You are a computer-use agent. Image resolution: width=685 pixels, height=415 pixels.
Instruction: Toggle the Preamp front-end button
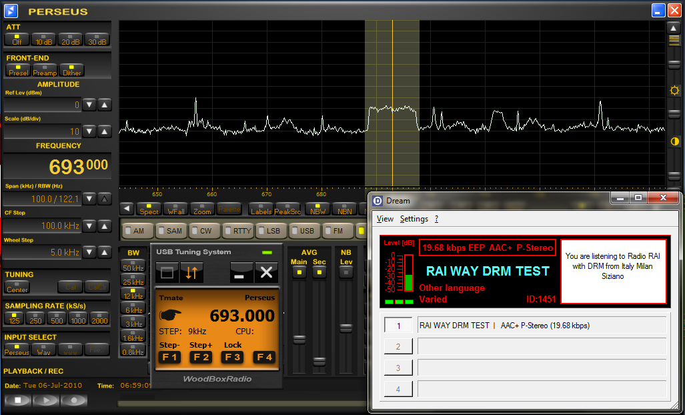(45, 70)
